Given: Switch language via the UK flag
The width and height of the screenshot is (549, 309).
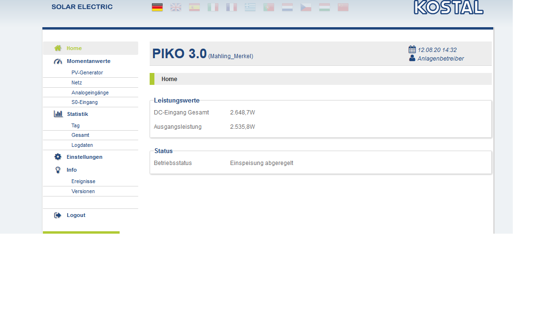Looking at the screenshot, I should point(176,7).
